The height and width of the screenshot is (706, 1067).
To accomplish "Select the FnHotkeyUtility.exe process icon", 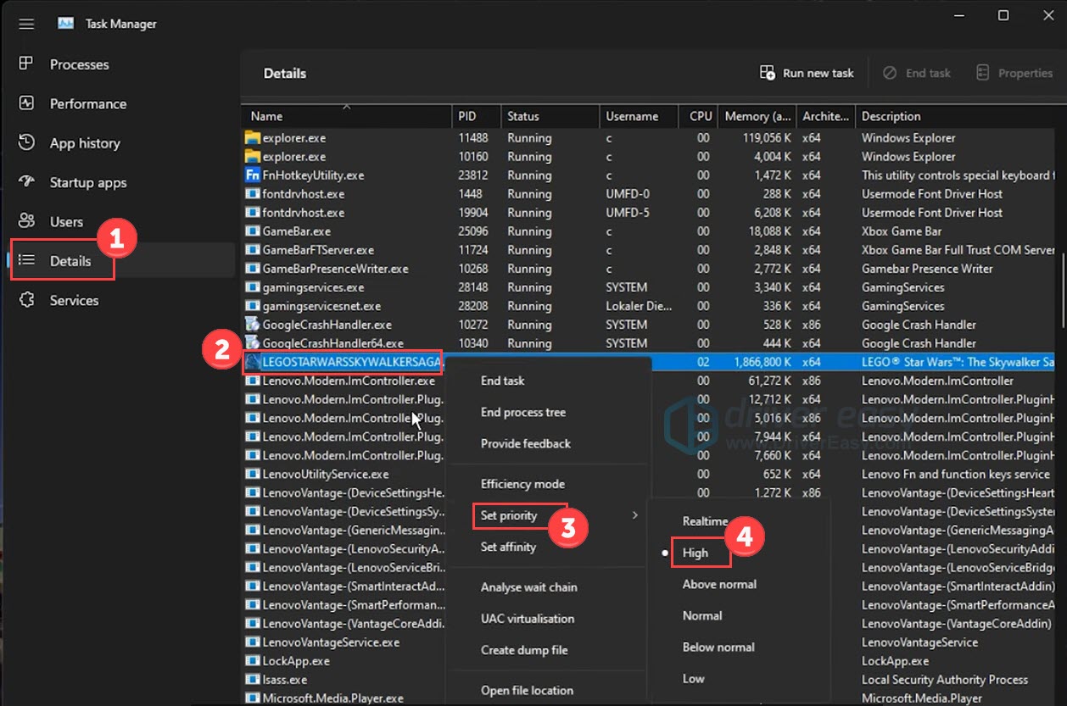I will [252, 175].
